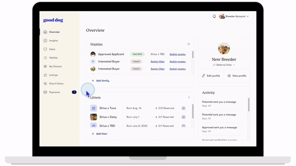
Task: Click the My Owners sidebar icon
Action: coord(45,66)
